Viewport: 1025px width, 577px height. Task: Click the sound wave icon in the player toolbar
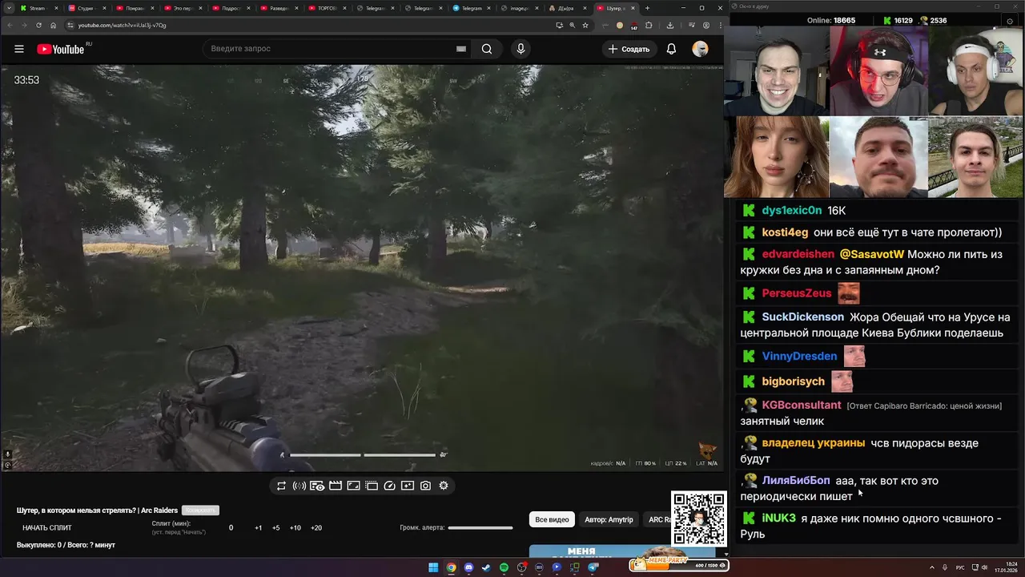[299, 486]
